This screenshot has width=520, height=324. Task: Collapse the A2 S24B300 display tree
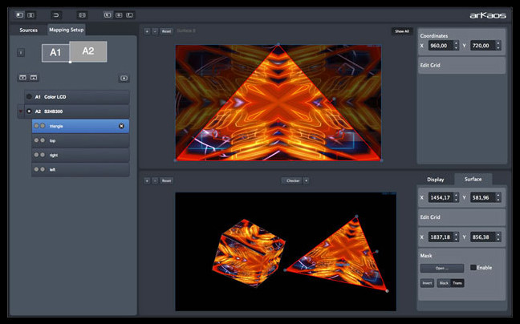pyautogui.click(x=20, y=111)
